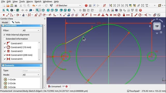Apply Coincident constraint

coord(83,15)
